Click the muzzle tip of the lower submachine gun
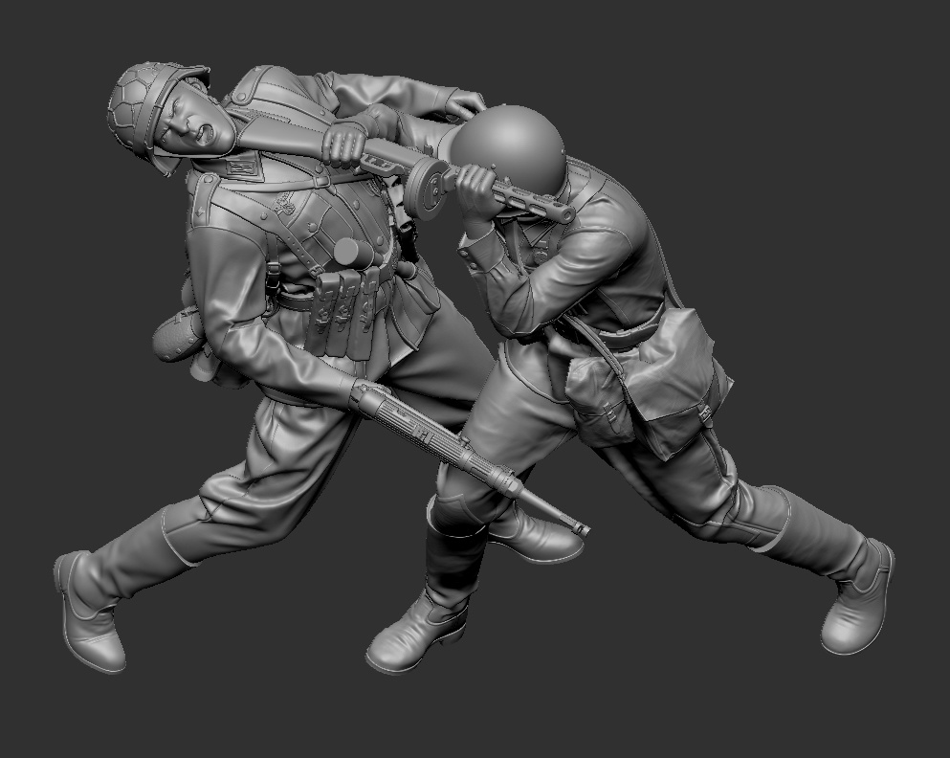950x758 pixels. pos(580,527)
